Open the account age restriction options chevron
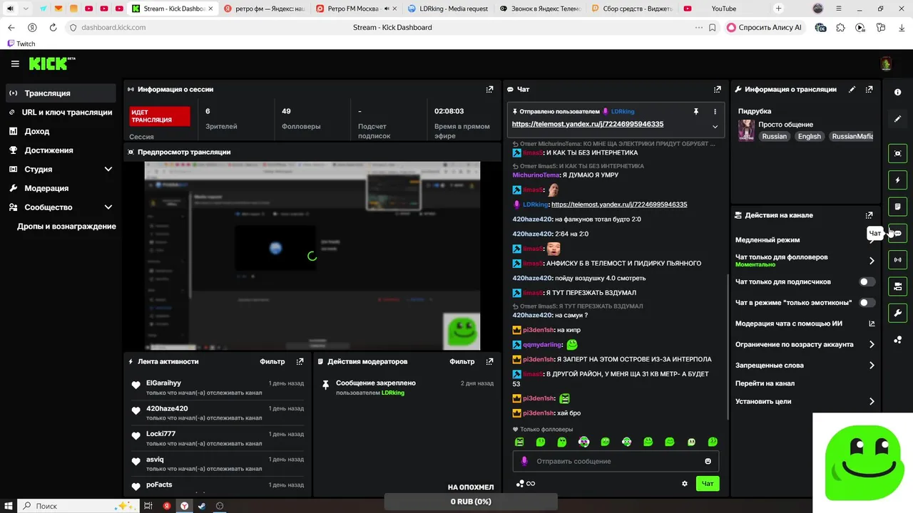The width and height of the screenshot is (913, 513). pos(872,345)
